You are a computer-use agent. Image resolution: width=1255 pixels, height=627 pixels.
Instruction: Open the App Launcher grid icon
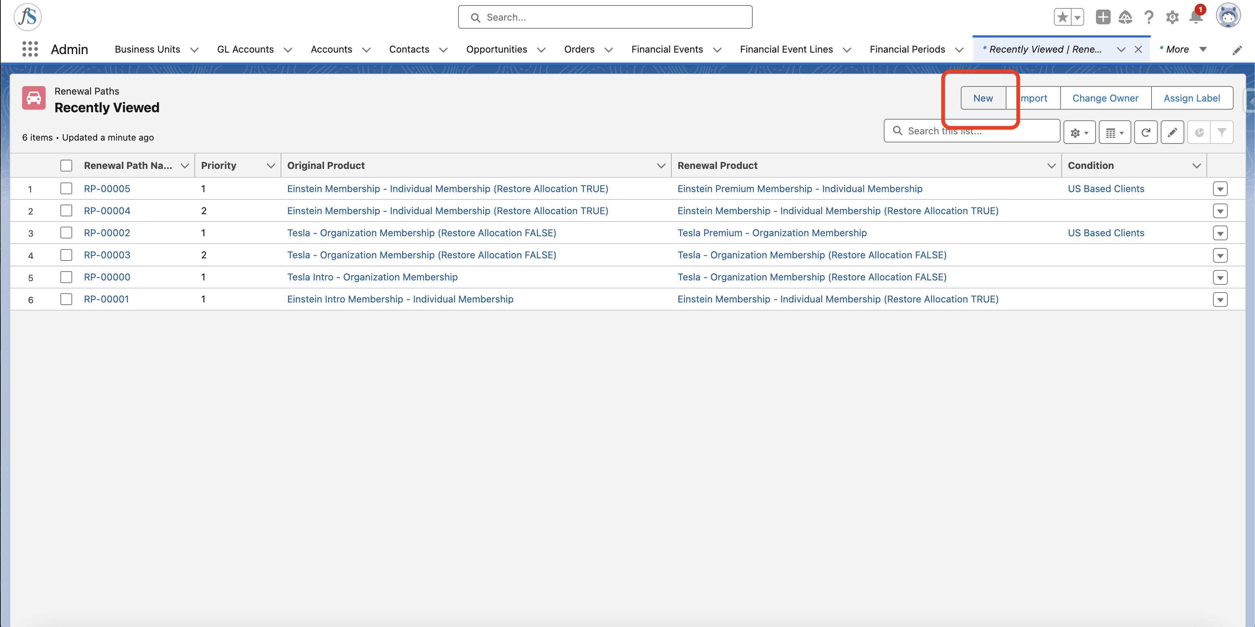coord(30,49)
